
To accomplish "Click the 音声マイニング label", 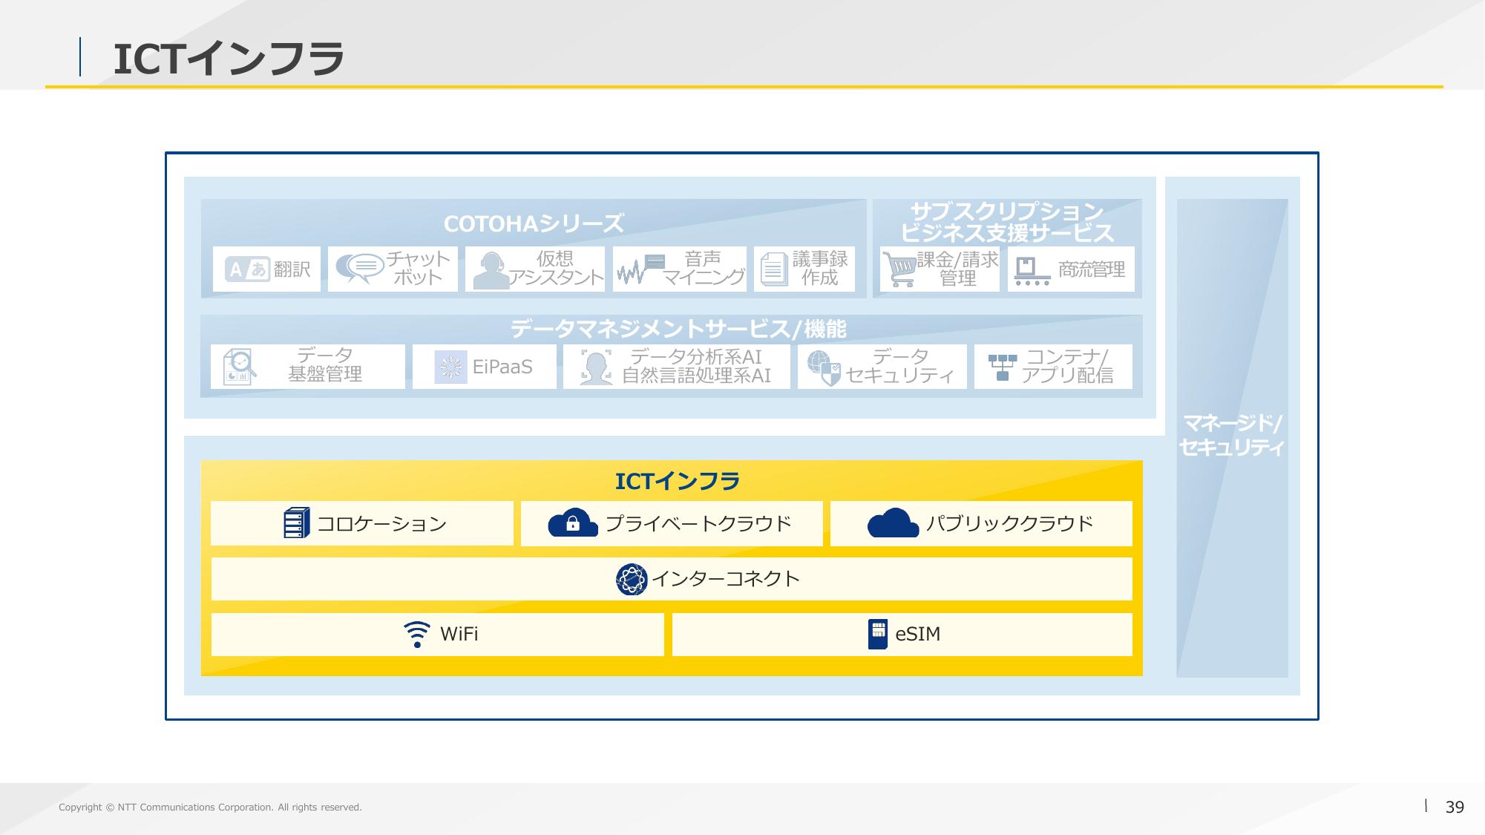I will pyautogui.click(x=704, y=268).
